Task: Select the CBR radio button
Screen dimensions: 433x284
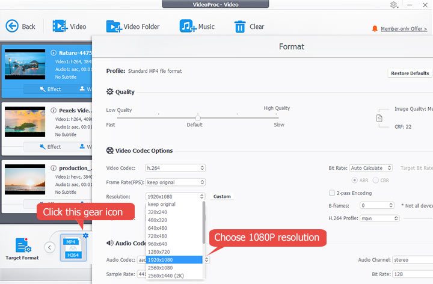Action: pos(375,180)
